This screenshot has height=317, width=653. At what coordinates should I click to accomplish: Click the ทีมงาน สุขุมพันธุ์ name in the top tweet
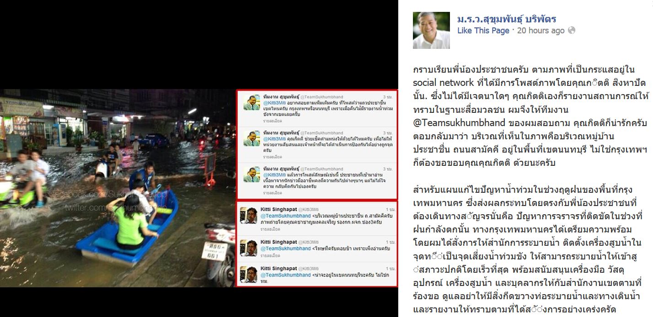point(281,97)
